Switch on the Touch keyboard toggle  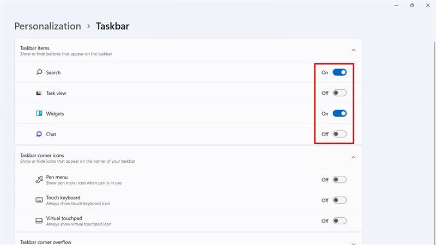click(x=340, y=200)
